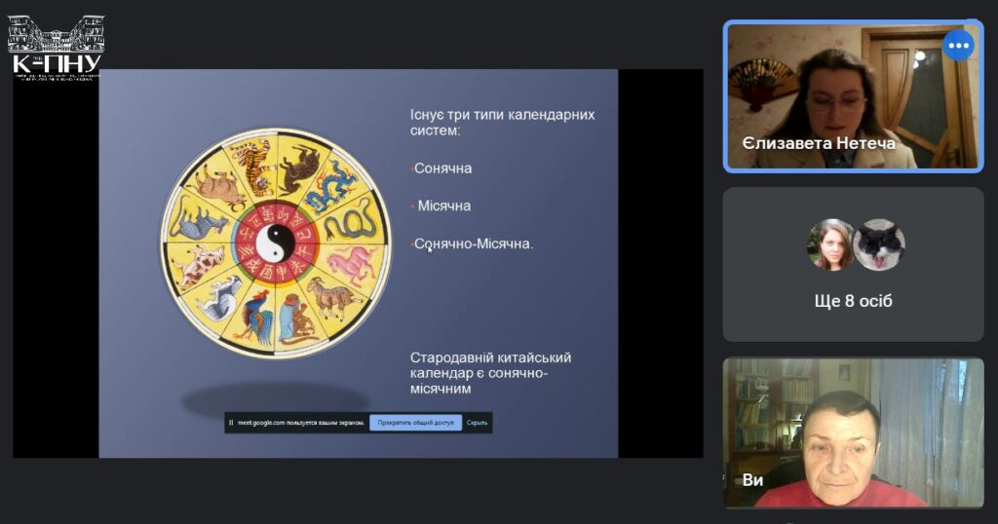Click the girl's avatar in the participants tile

(x=830, y=244)
